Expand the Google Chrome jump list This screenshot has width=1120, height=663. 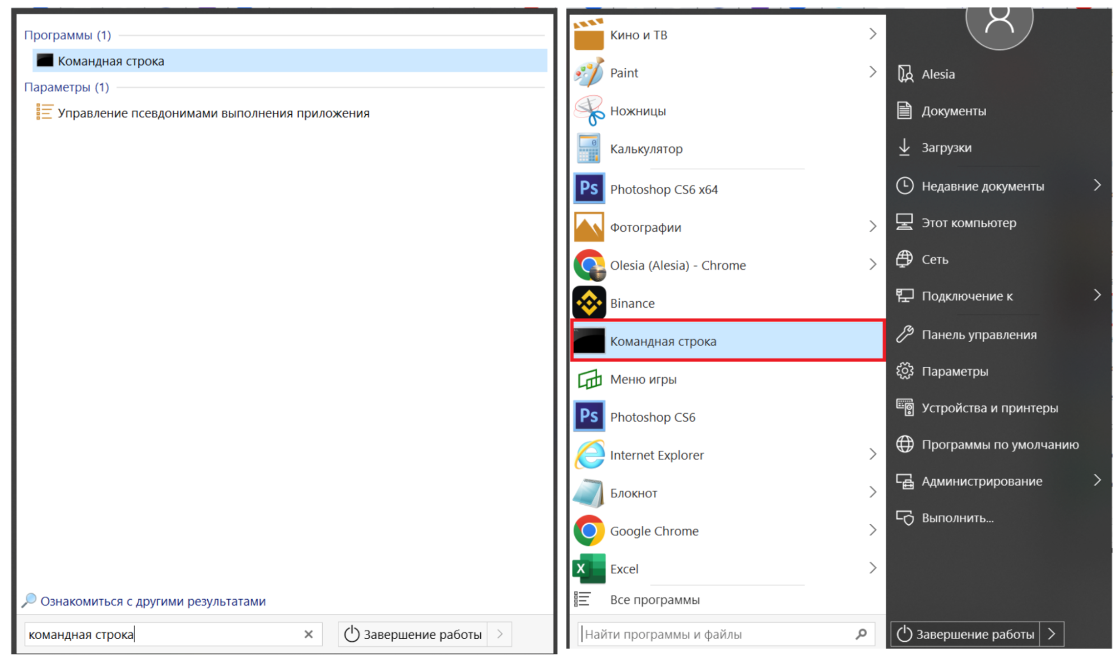[x=872, y=530]
